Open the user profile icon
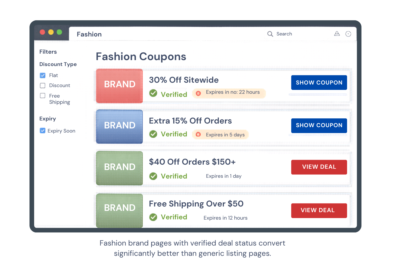 tap(337, 34)
